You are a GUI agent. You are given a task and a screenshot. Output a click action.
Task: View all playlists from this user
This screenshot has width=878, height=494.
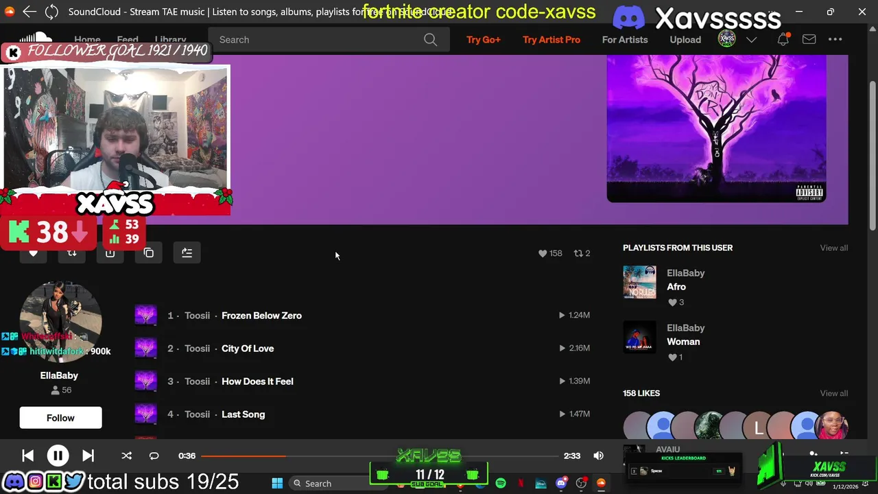coord(833,248)
